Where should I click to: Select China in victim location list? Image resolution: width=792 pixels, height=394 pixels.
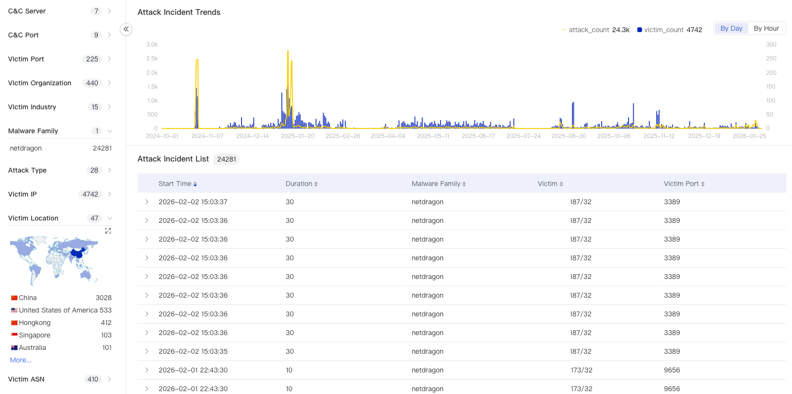(28, 298)
